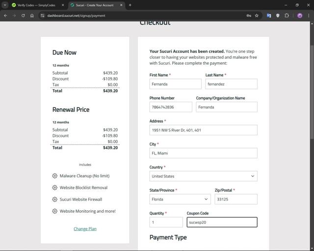Click the page vertical scrollbar thumb
The height and width of the screenshot is (251, 314).
pos(312,92)
